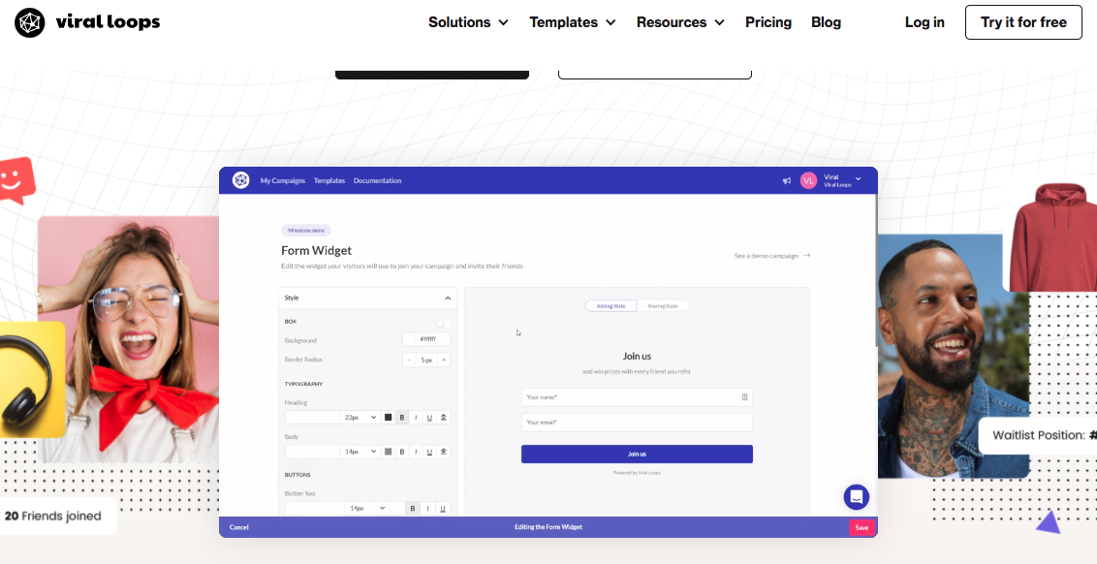Screen dimensions: 1097x564
Task: Toggle the Box style switch
Action: [x=443, y=325]
